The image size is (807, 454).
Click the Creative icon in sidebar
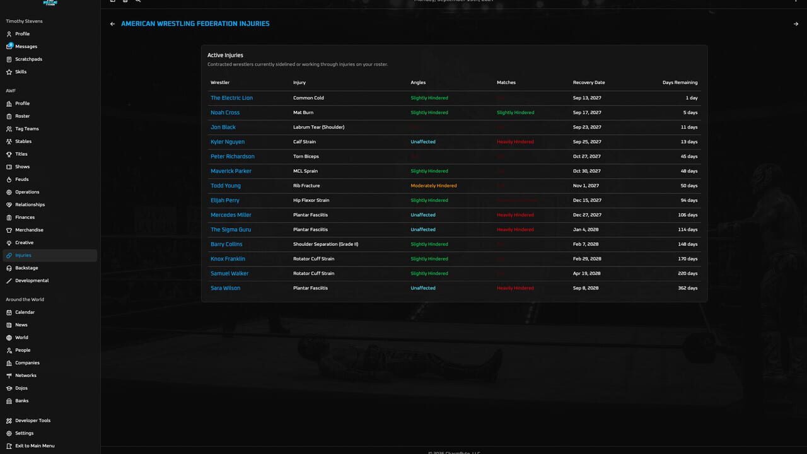pos(9,243)
